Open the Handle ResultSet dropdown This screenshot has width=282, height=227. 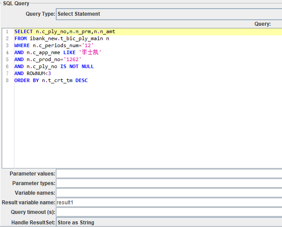(169, 222)
